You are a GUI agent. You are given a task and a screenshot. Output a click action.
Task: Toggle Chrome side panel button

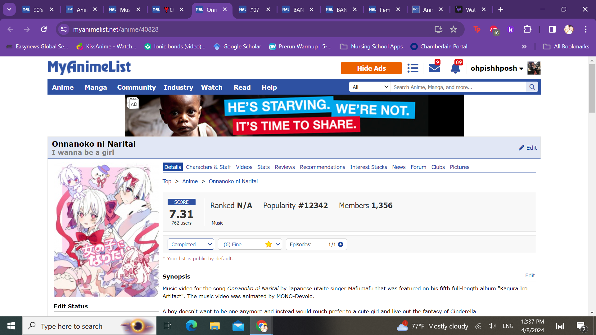coord(552,29)
